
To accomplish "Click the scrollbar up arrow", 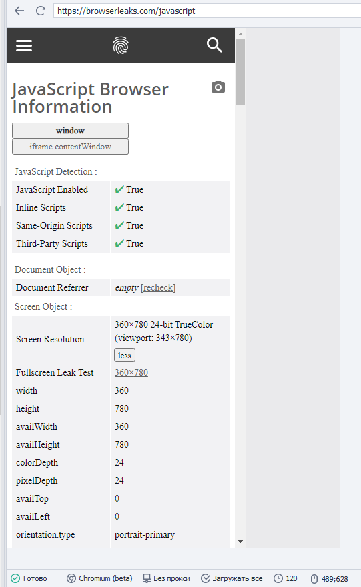I will (x=240, y=34).
